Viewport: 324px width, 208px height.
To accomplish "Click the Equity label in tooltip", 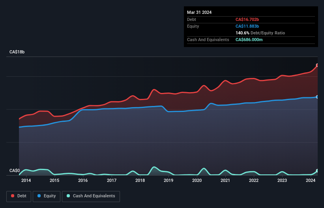I will coord(193,26).
